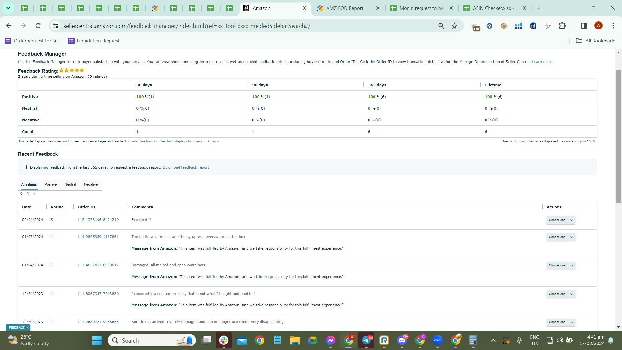Click the page vertical scrollbar thumb
Screen dimensions: 622x350
click(x=618, y=136)
